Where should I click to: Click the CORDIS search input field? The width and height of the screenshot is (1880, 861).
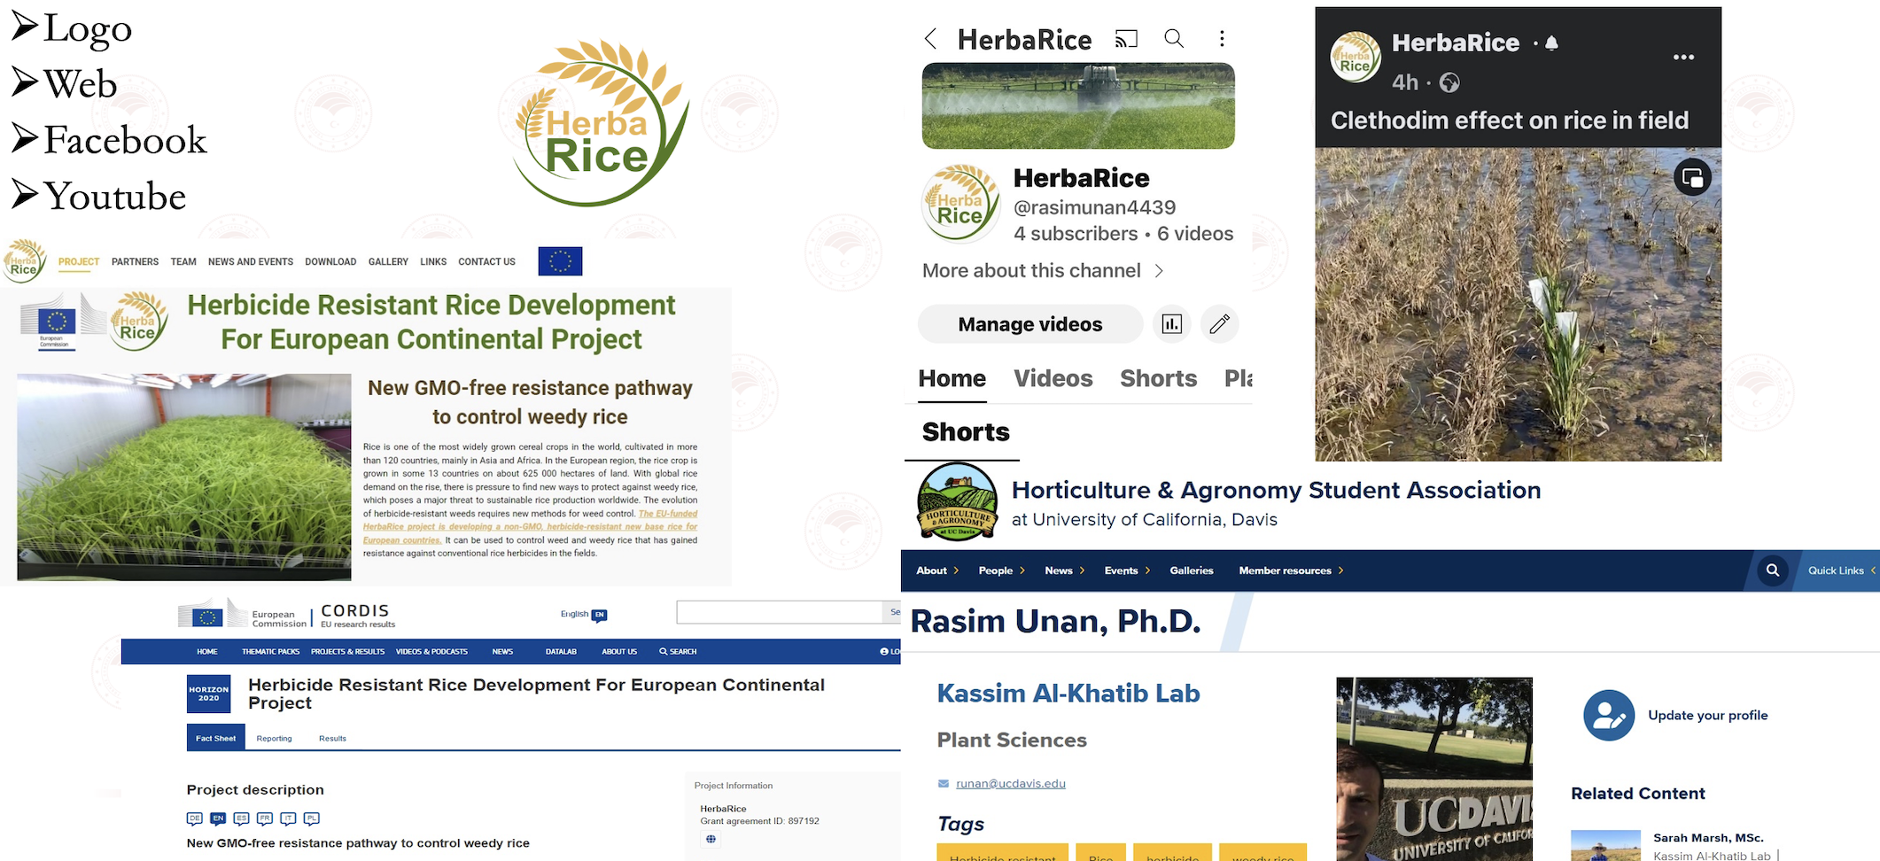(780, 612)
